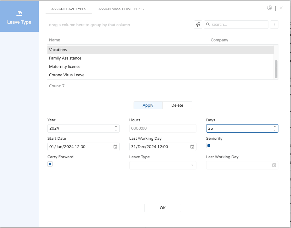The image size is (291, 228).
Task: Decrease the Days value with down arrow
Action: tap(275, 130)
